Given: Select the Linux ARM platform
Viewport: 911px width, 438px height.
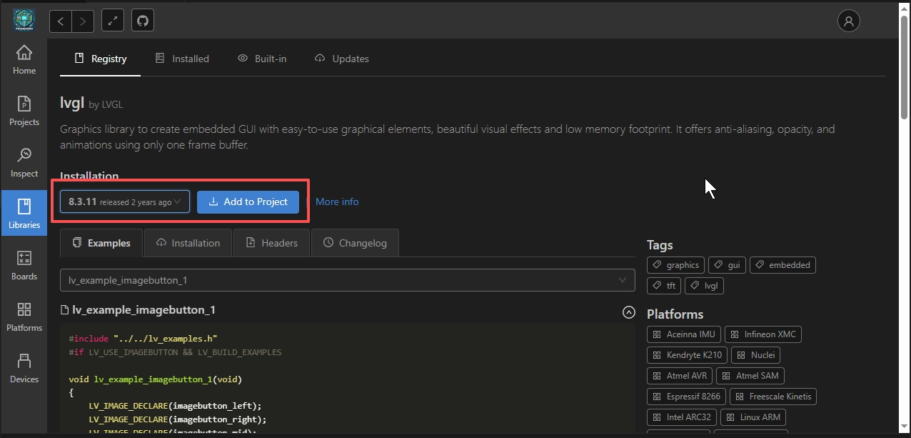Looking at the screenshot, I should click(754, 417).
